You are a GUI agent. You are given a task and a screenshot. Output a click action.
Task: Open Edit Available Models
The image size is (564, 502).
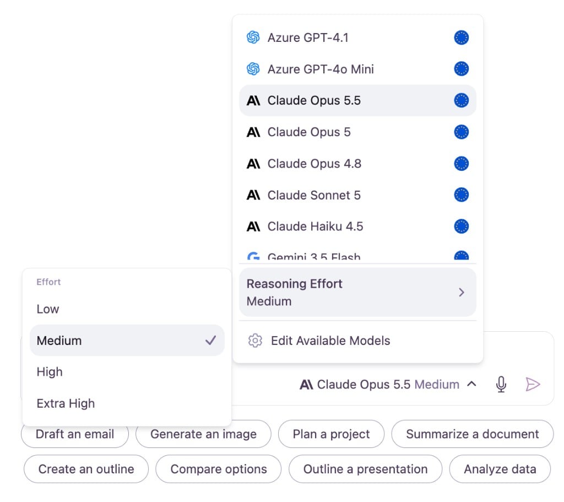point(357,341)
